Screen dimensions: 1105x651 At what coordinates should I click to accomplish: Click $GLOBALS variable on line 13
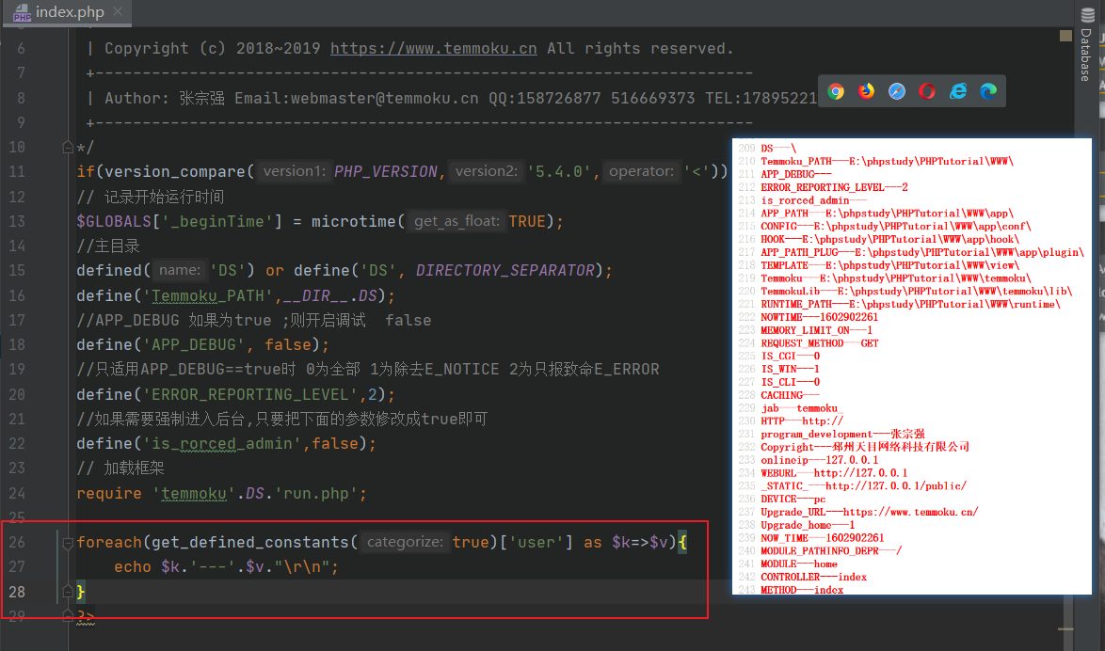point(114,221)
